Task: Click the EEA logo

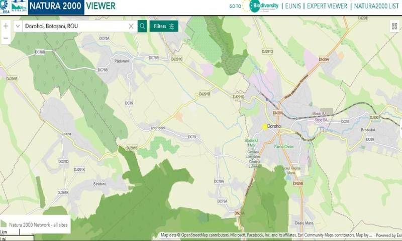Action: point(5,7)
